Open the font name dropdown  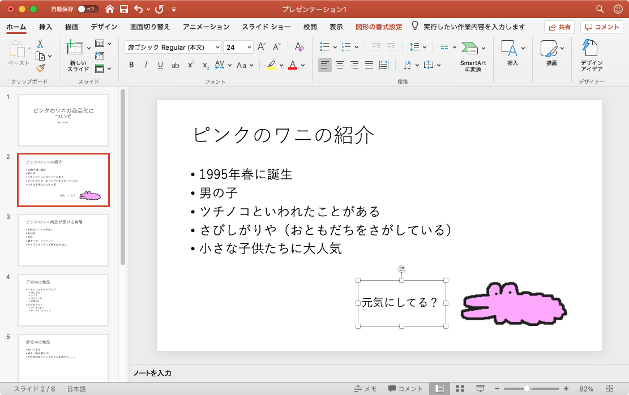click(217, 48)
